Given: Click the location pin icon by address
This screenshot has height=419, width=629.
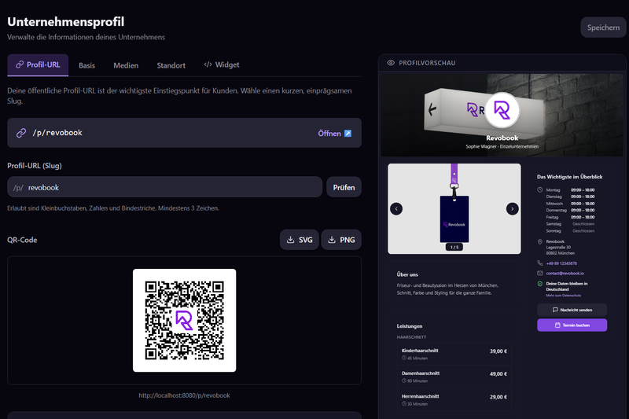Looking at the screenshot, I should pos(540,242).
